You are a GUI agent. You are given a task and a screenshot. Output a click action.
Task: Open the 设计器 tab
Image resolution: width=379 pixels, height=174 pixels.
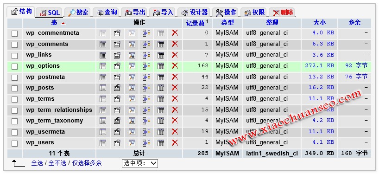pyautogui.click(x=195, y=13)
